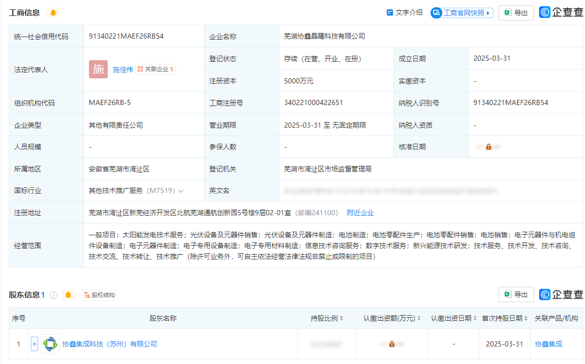Open the 协鑫集成 related product link

pyautogui.click(x=548, y=344)
